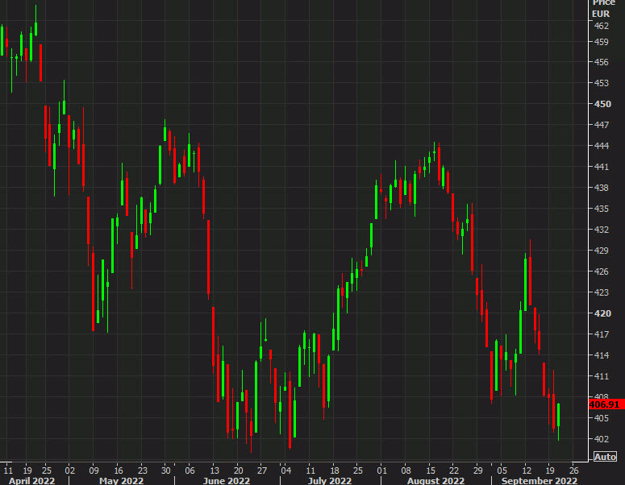Click date tick 30 on the time axis
The image size is (625, 485).
tap(166, 470)
